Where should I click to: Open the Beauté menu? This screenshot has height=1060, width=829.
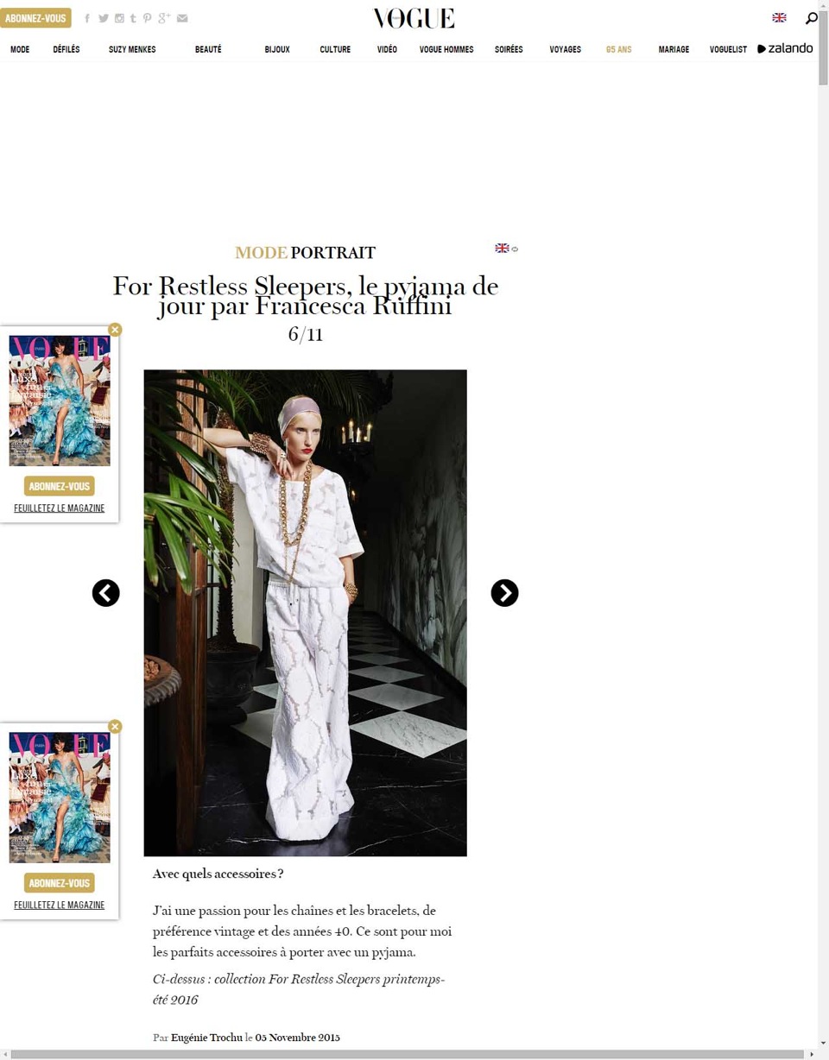[208, 49]
